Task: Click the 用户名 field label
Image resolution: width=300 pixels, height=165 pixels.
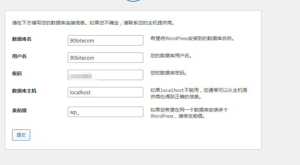Action: 19,56
